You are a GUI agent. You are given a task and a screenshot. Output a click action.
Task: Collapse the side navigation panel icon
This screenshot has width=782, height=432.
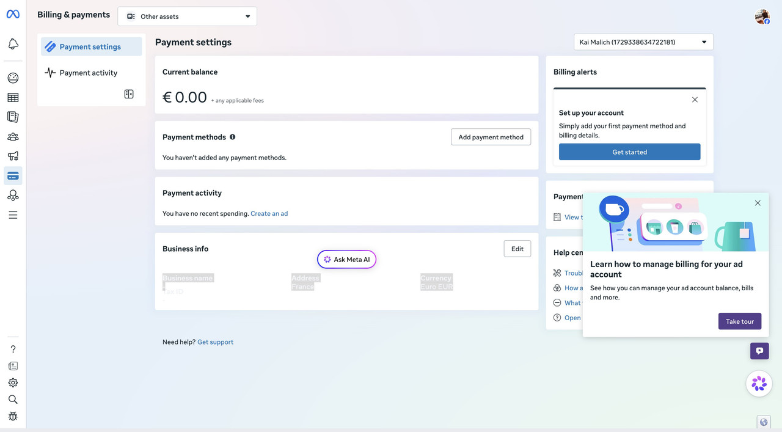click(129, 94)
